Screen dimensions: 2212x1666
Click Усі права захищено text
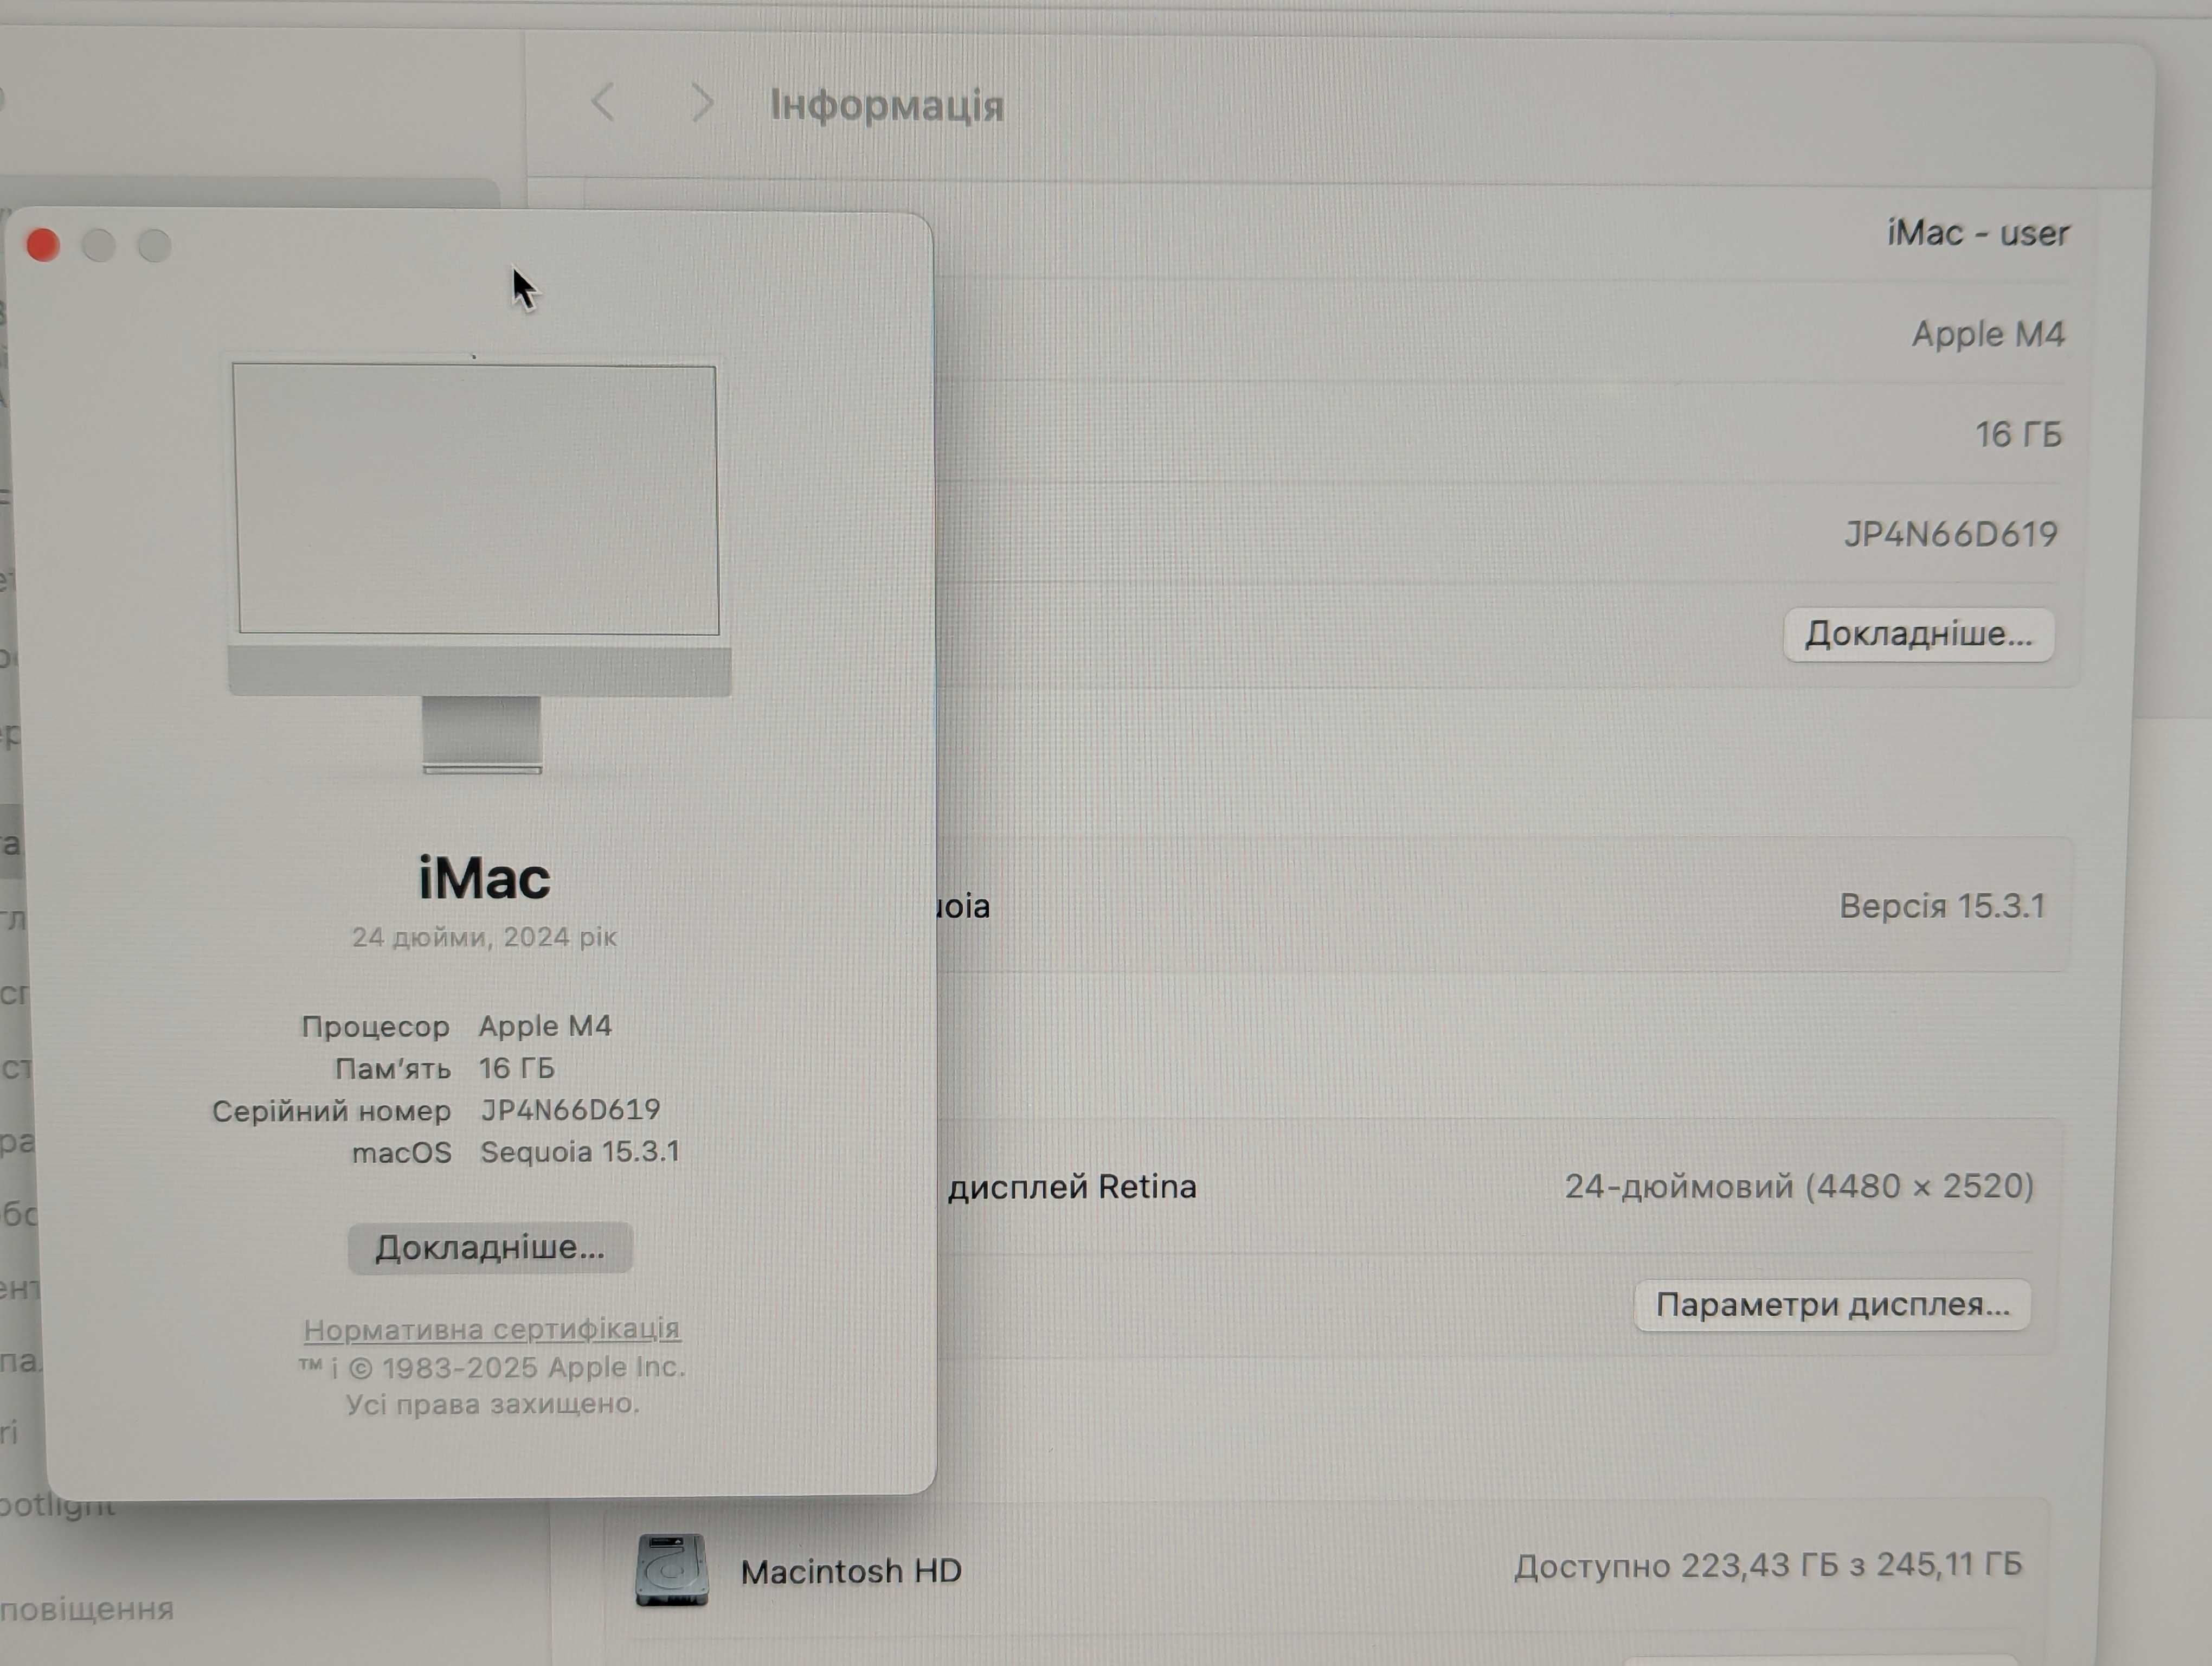click(x=492, y=1404)
